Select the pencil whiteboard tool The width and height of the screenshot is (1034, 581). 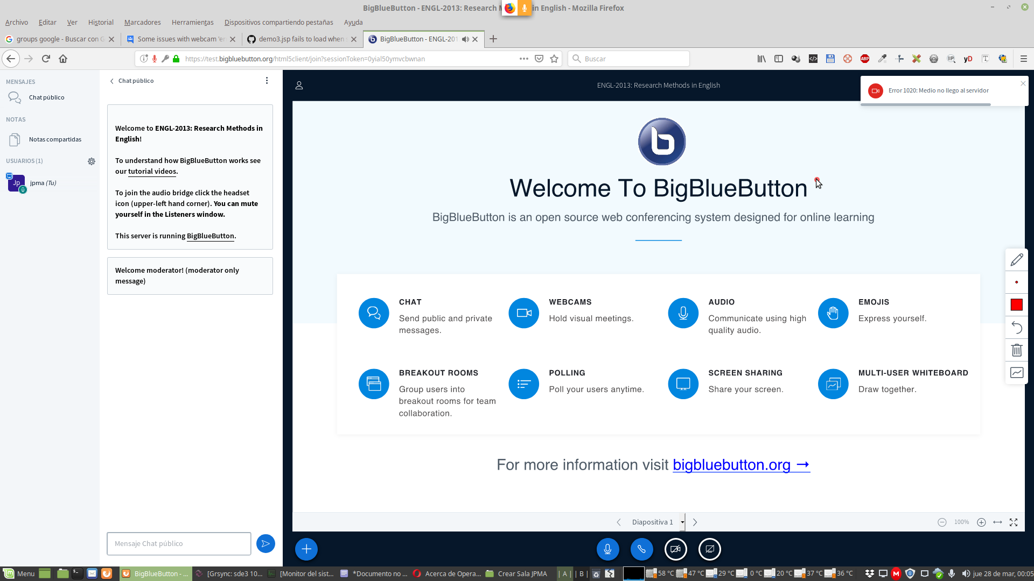coord(1016,260)
